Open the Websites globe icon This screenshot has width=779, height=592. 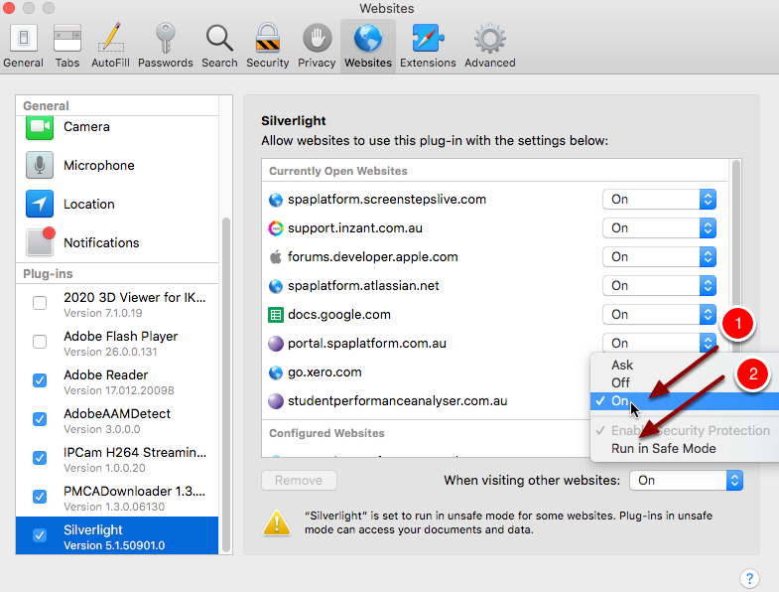tap(368, 38)
